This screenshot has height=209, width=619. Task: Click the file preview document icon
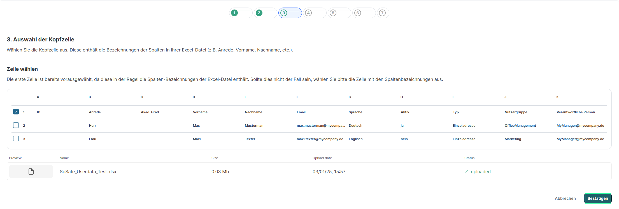[31, 172]
